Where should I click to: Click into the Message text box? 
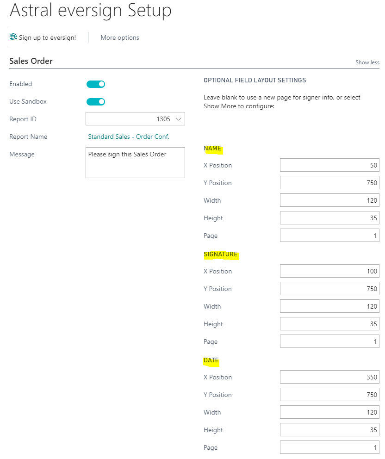pos(135,162)
